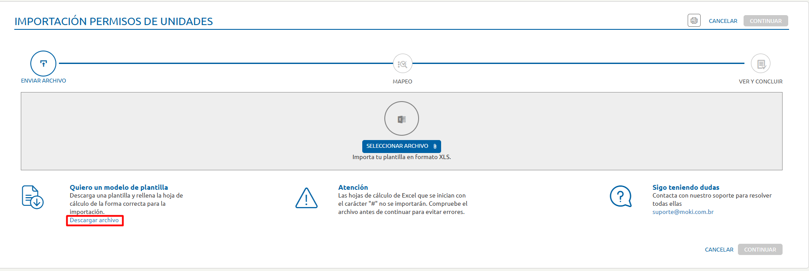Viewport: 809px width, 271px height.
Task: Select the VER Y CONCLUIR step label
Action: (760, 82)
